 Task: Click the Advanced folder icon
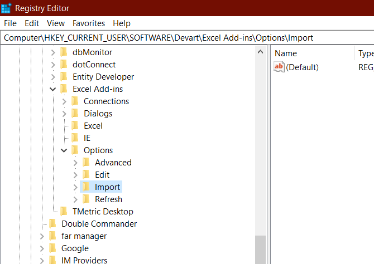pos(86,162)
